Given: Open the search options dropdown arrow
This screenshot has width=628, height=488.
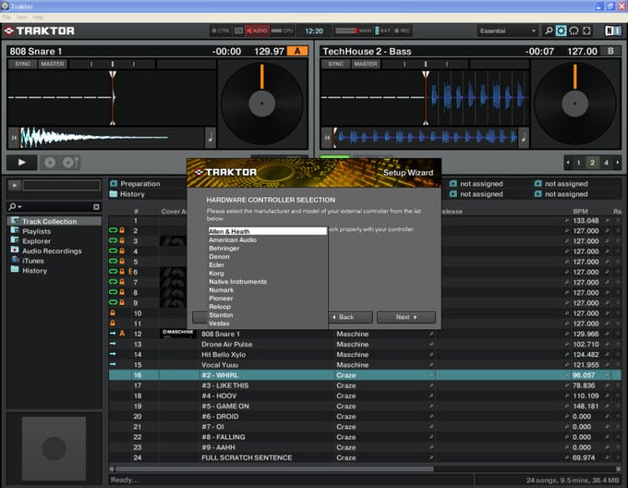Looking at the screenshot, I should 19,207.
